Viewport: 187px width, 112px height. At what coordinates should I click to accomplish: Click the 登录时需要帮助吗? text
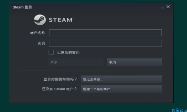tap(60, 79)
